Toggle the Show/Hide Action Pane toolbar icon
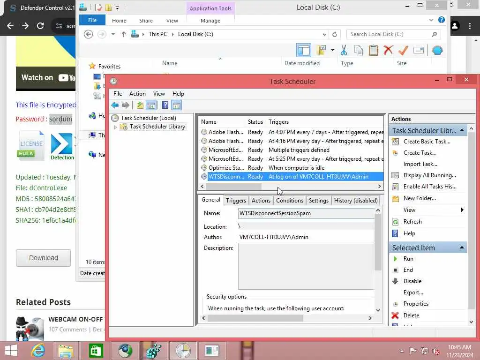Viewport: 480px width, 360px height. coord(177,105)
